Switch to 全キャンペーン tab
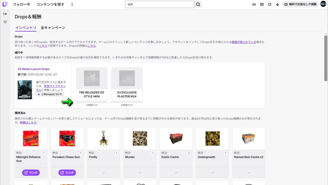This screenshot has height=185, width=328. [x=53, y=28]
